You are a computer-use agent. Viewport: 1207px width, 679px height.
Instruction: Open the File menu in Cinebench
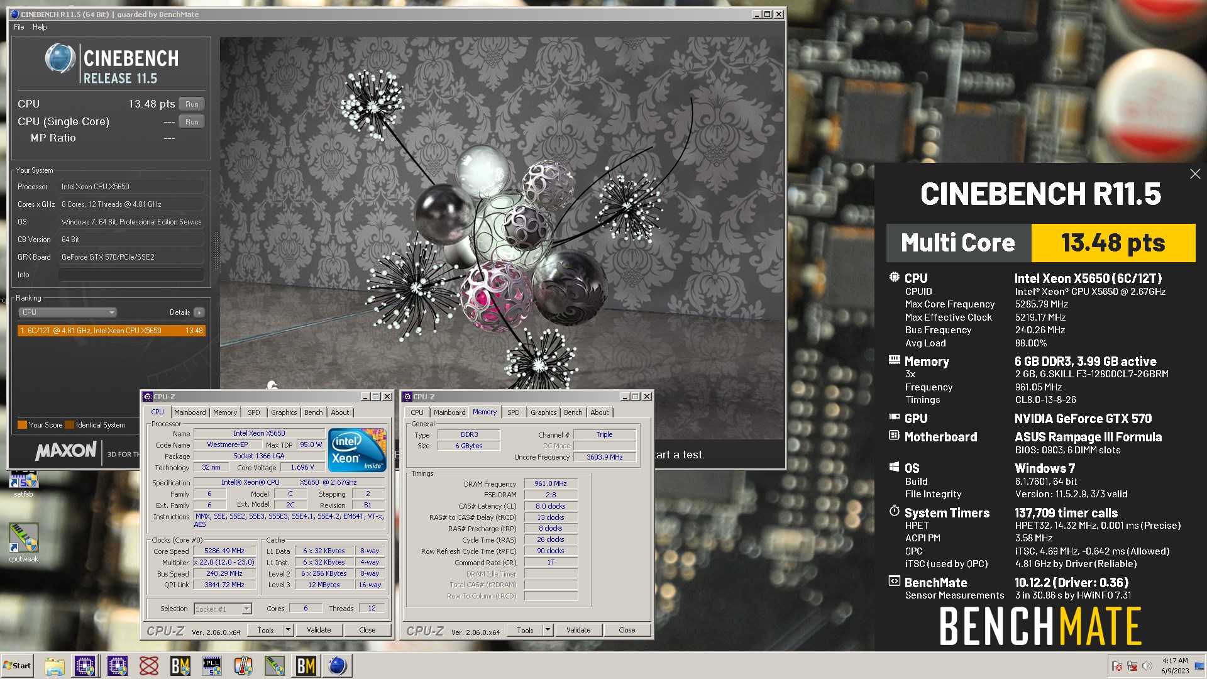[x=19, y=27]
